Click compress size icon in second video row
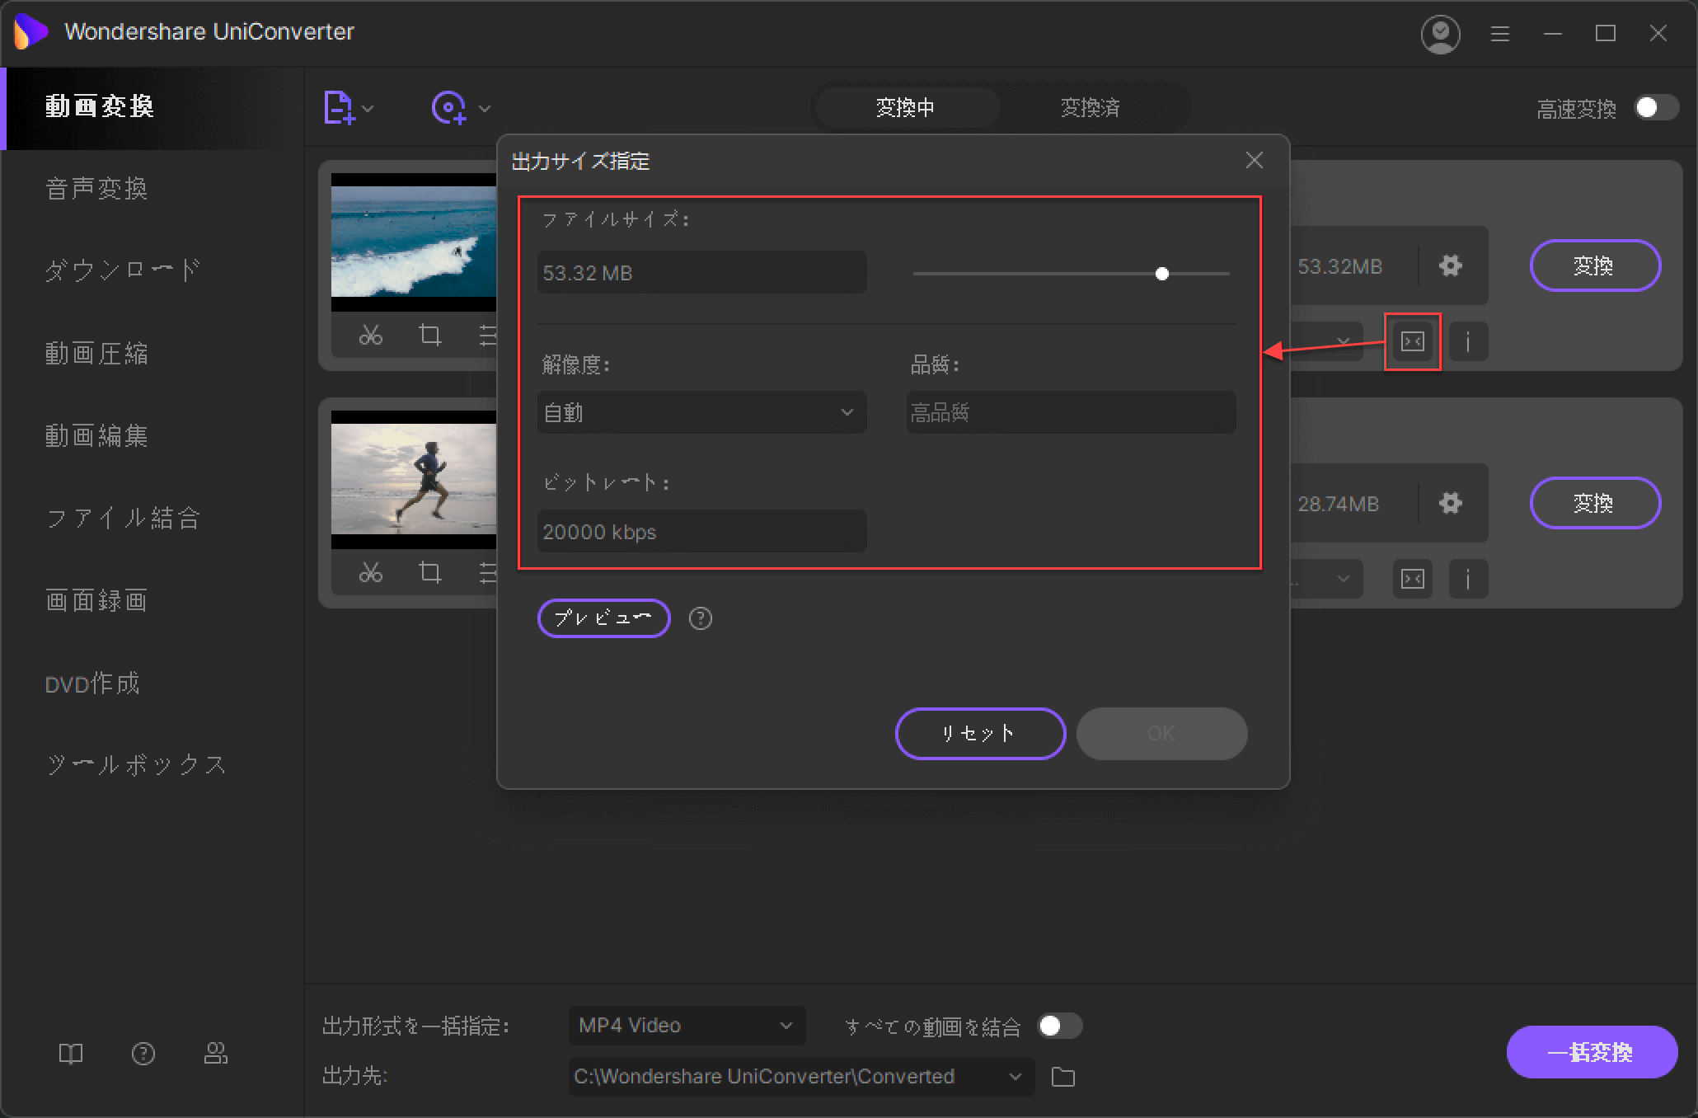The height and width of the screenshot is (1118, 1698). [1413, 579]
